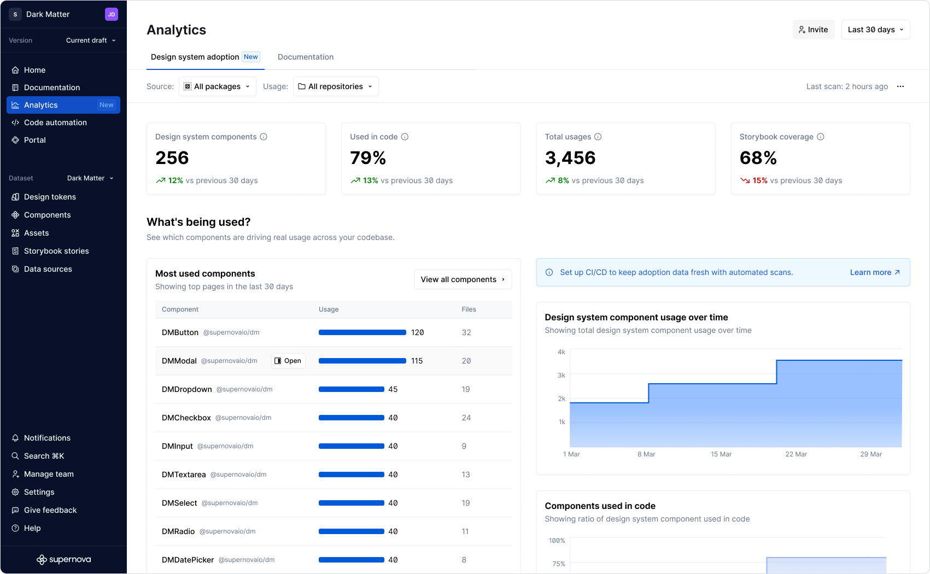Image resolution: width=930 pixels, height=574 pixels.
Task: Click the JD user avatar
Action: point(112,14)
